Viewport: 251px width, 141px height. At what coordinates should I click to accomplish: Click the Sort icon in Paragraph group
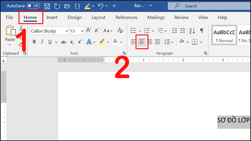click(192, 31)
